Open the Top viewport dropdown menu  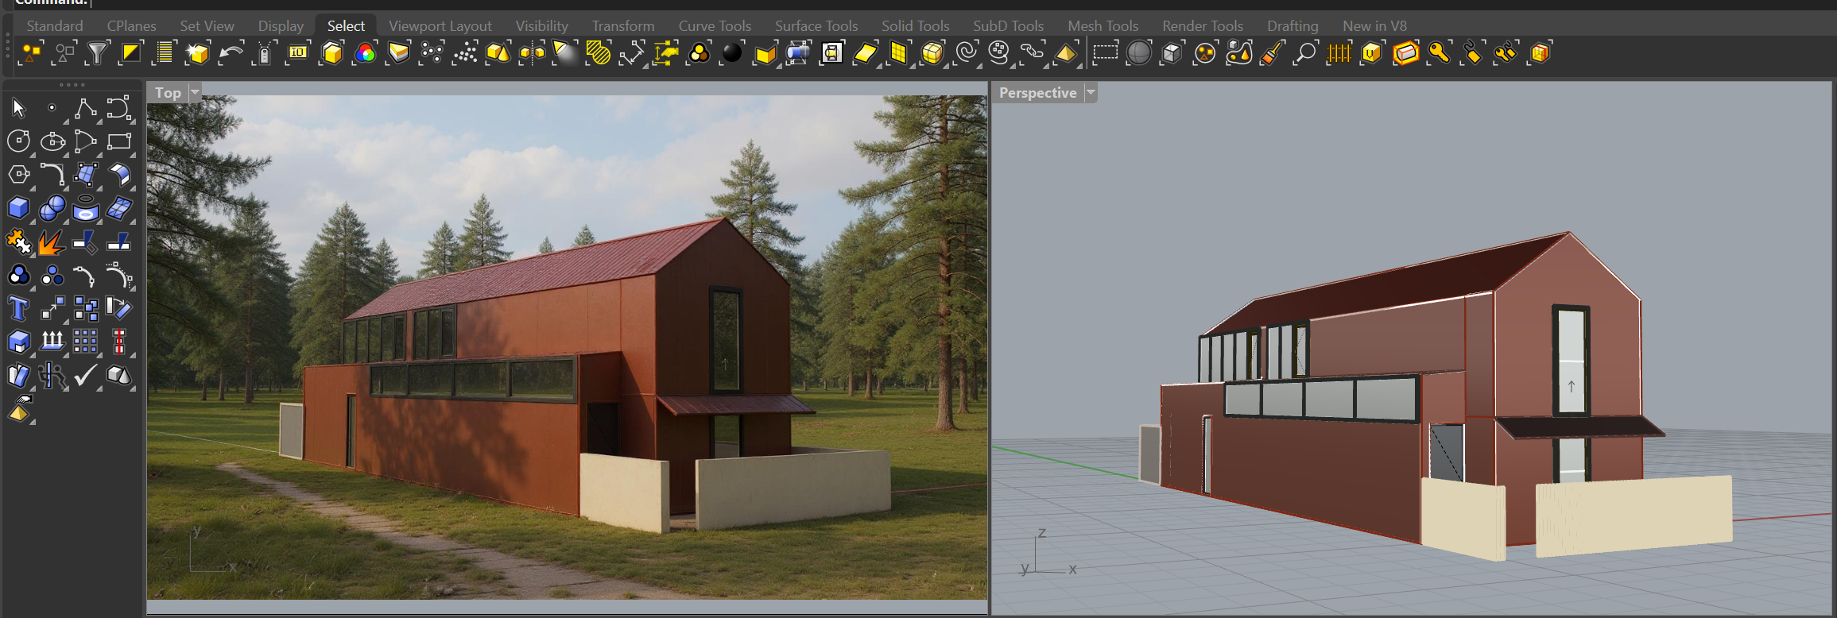[195, 92]
